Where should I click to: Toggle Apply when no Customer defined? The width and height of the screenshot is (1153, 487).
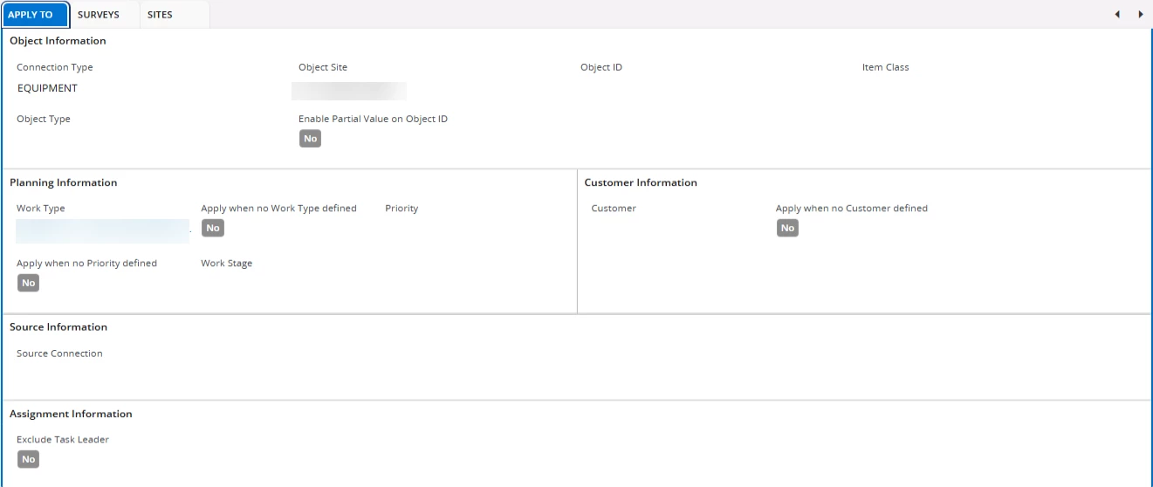tap(787, 229)
